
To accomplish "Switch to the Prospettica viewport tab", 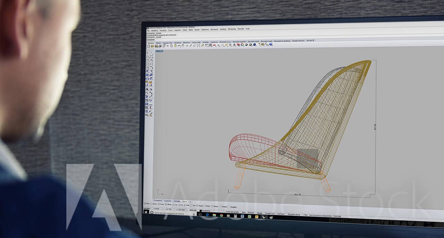I will pyautogui.click(x=157, y=201).
